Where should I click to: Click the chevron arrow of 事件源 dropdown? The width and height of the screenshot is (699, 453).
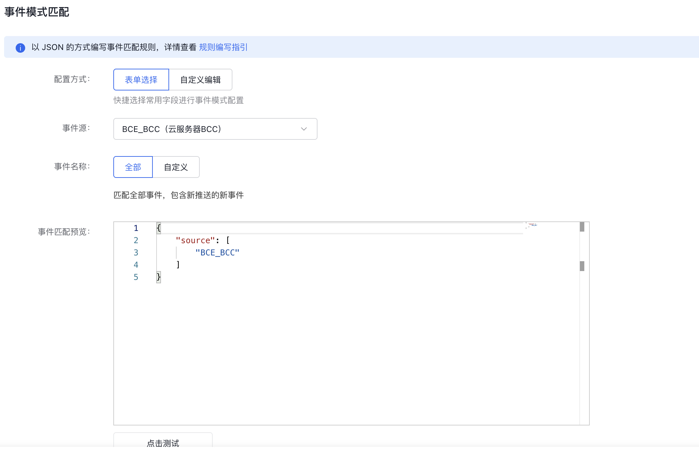click(x=304, y=129)
